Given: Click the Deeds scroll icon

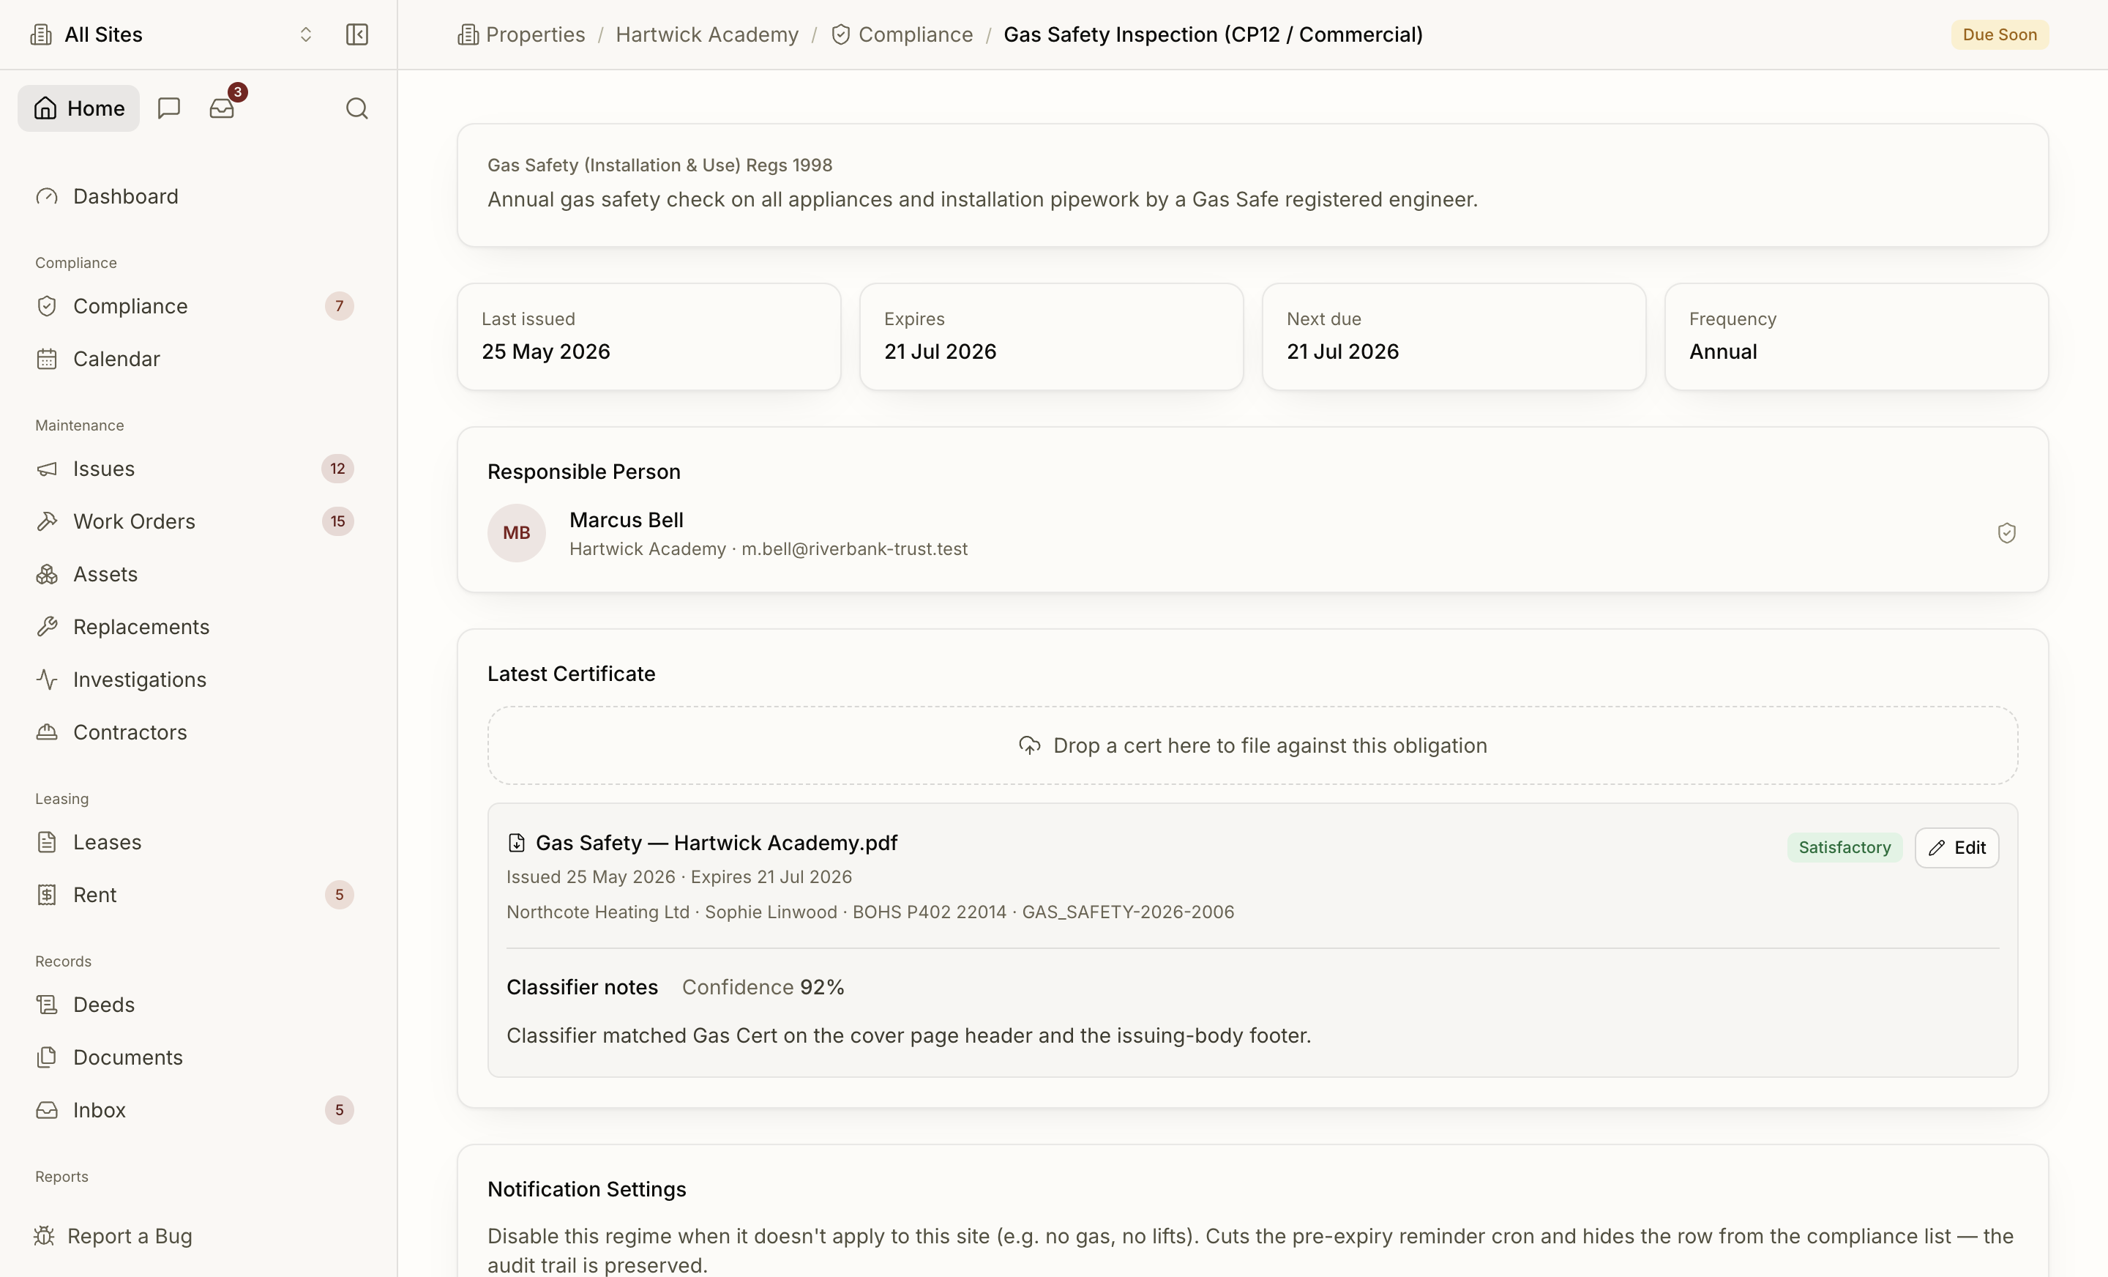Looking at the screenshot, I should (x=47, y=1004).
